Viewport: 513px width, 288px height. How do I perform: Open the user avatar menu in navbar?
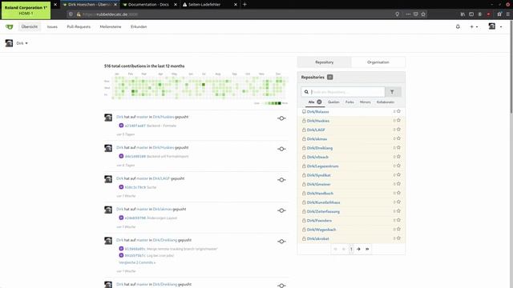(x=495, y=26)
